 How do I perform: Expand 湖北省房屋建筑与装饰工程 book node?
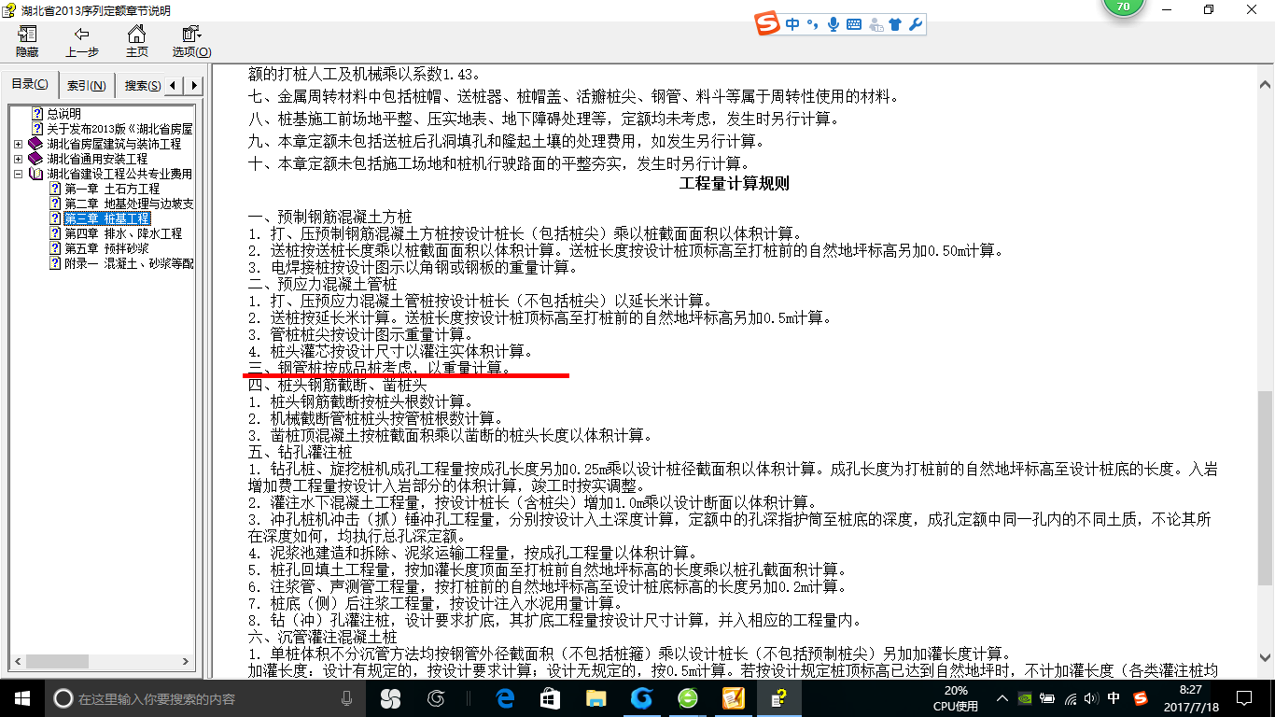(19, 144)
